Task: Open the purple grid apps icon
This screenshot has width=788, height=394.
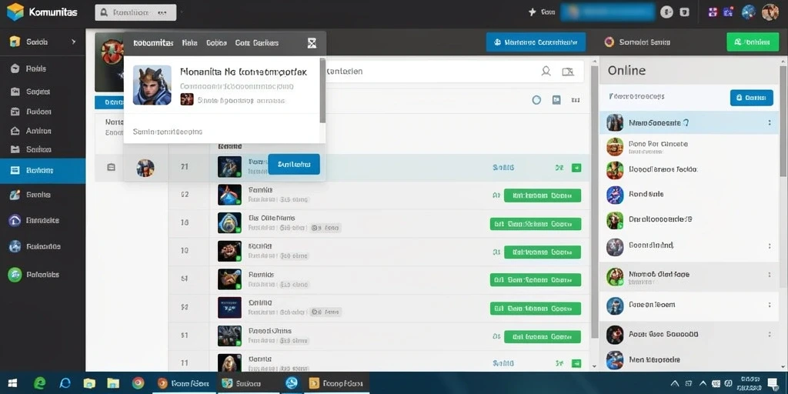Action: click(x=712, y=12)
